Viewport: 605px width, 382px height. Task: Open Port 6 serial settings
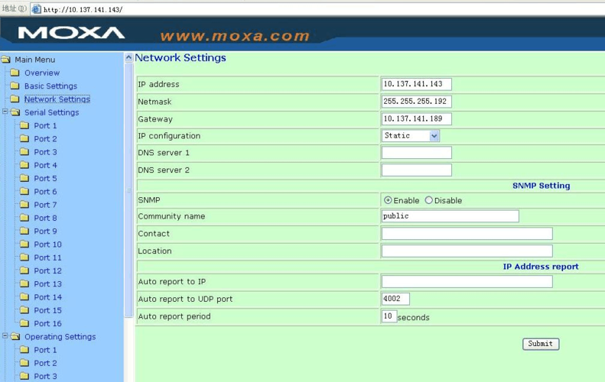point(46,192)
